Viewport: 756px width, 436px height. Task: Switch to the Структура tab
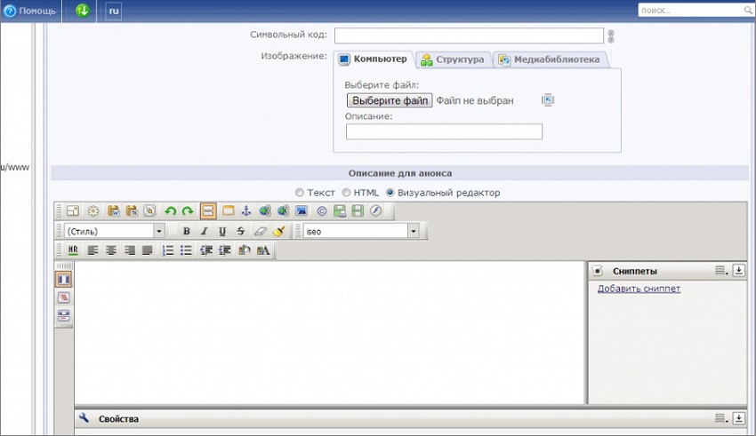pyautogui.click(x=453, y=59)
